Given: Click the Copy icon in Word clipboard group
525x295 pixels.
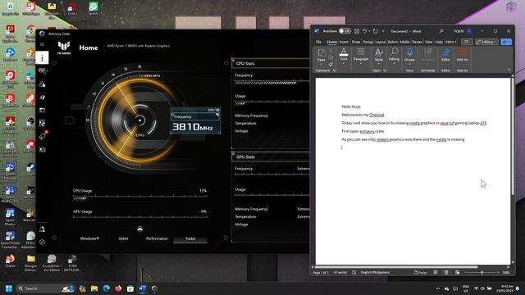Looking at the screenshot, I should (x=331, y=57).
